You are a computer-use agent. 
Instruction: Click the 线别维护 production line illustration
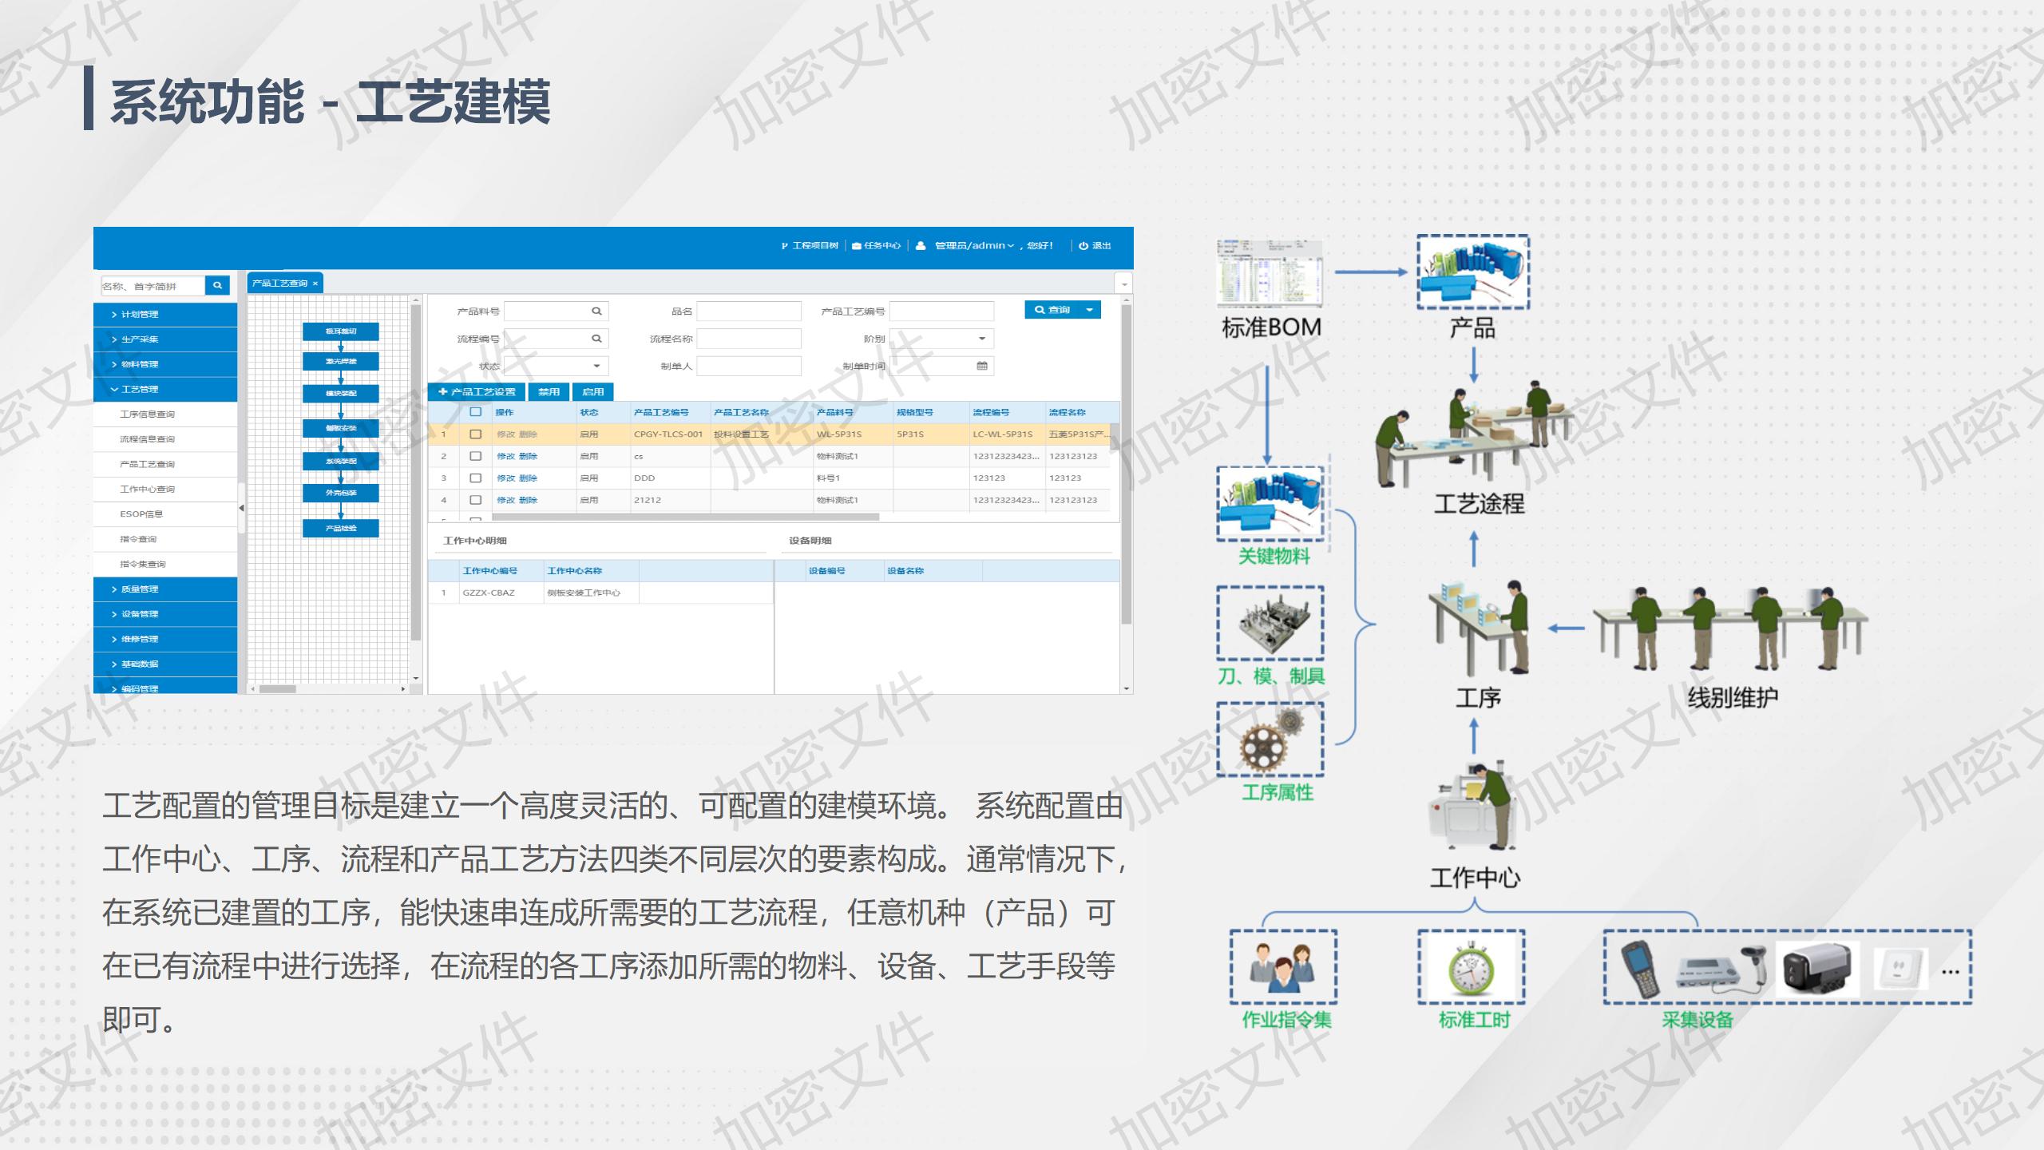(1730, 629)
